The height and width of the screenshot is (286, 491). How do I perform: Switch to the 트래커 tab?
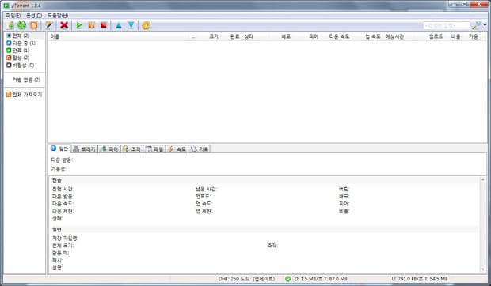[85, 149]
